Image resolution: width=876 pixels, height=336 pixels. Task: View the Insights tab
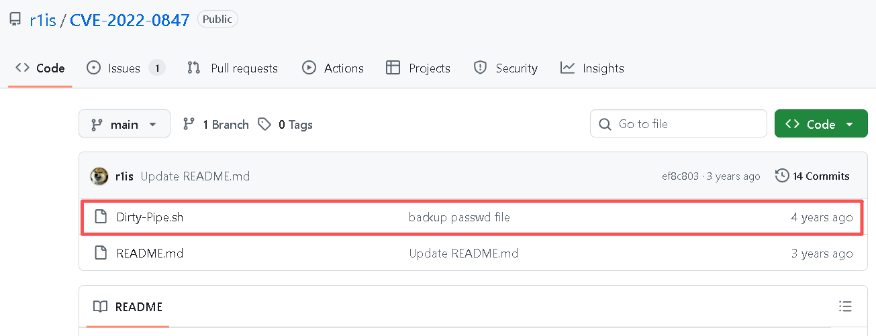pos(592,68)
